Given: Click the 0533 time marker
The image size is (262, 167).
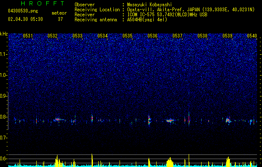Looking at the screenshot, I should (x=77, y=36).
